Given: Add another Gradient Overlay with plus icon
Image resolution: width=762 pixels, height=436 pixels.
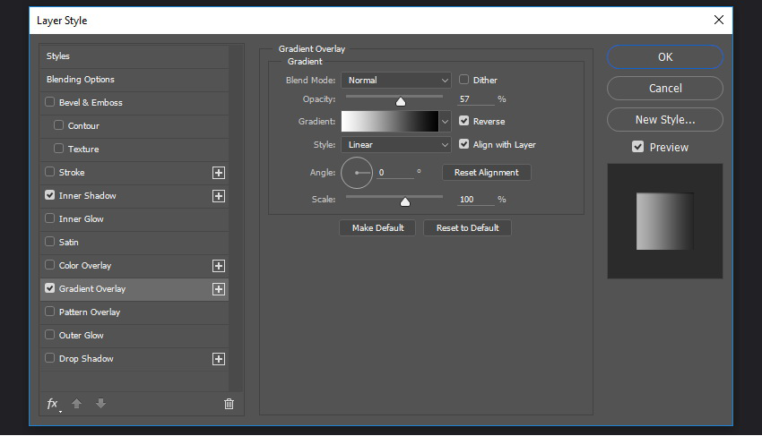Looking at the screenshot, I should pos(219,289).
